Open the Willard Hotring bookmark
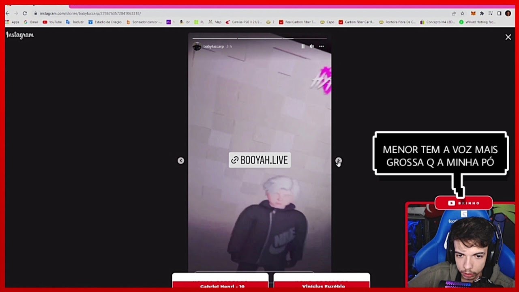The height and width of the screenshot is (292, 519). pyautogui.click(x=477, y=22)
